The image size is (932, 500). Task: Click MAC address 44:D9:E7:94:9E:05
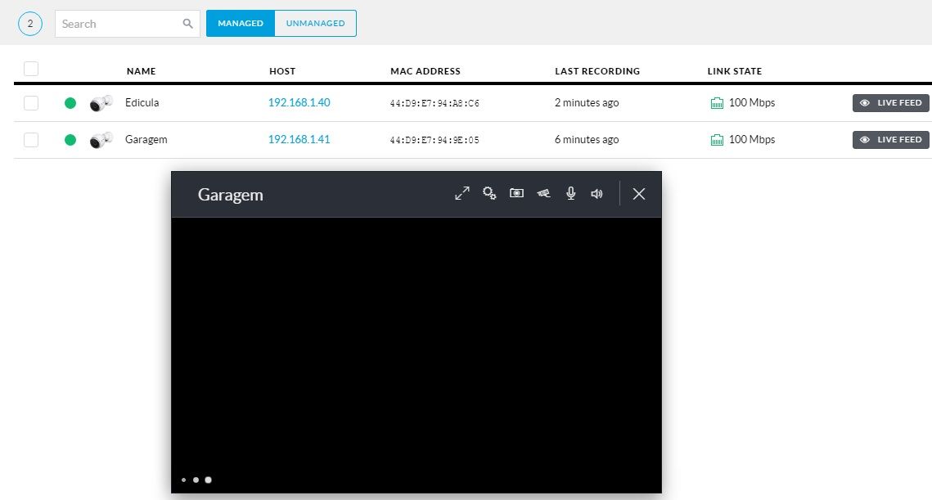[434, 140]
